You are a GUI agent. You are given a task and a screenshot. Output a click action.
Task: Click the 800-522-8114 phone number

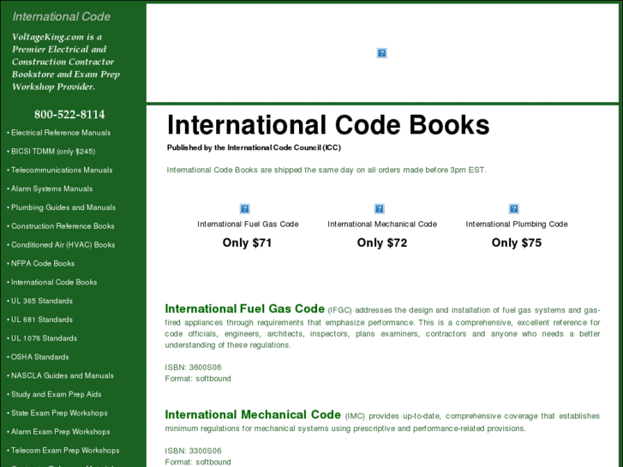(x=69, y=115)
